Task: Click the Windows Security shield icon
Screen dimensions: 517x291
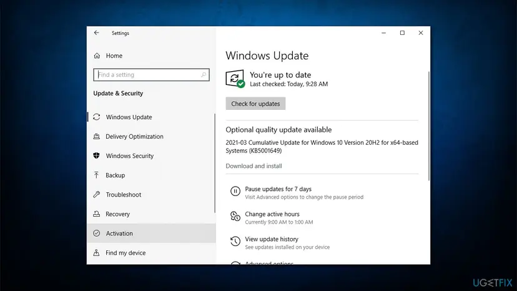Action: tap(96, 155)
